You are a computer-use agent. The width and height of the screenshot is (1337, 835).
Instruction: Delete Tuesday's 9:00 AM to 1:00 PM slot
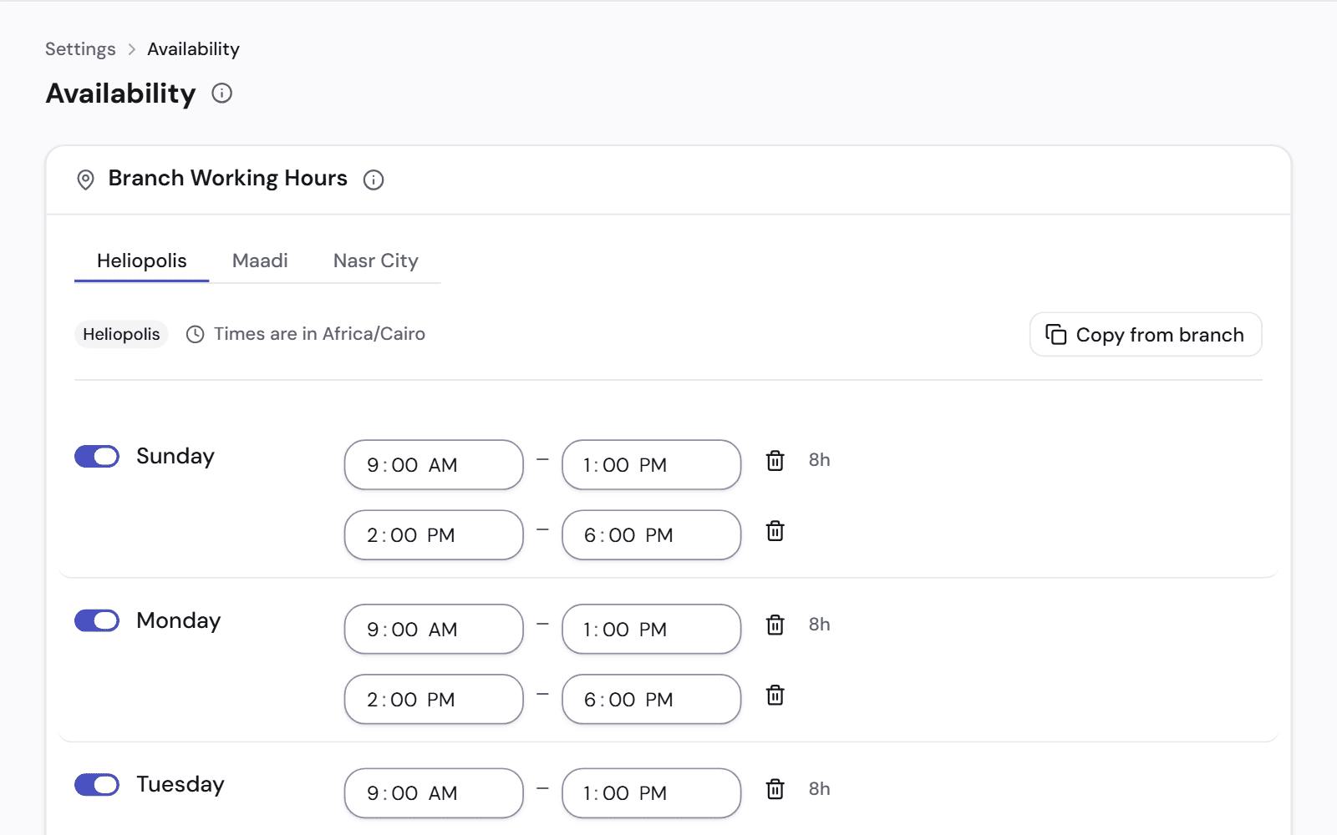pyautogui.click(x=775, y=789)
